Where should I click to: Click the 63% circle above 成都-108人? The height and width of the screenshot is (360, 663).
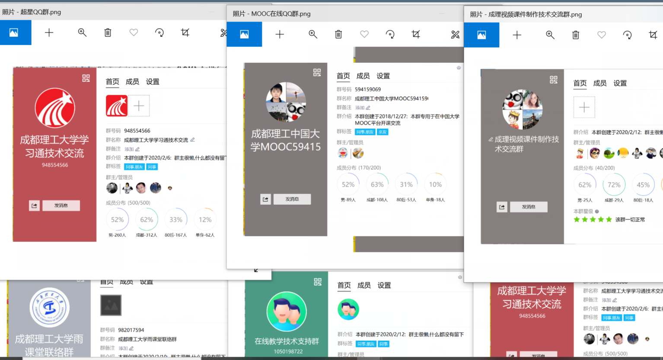[377, 185]
